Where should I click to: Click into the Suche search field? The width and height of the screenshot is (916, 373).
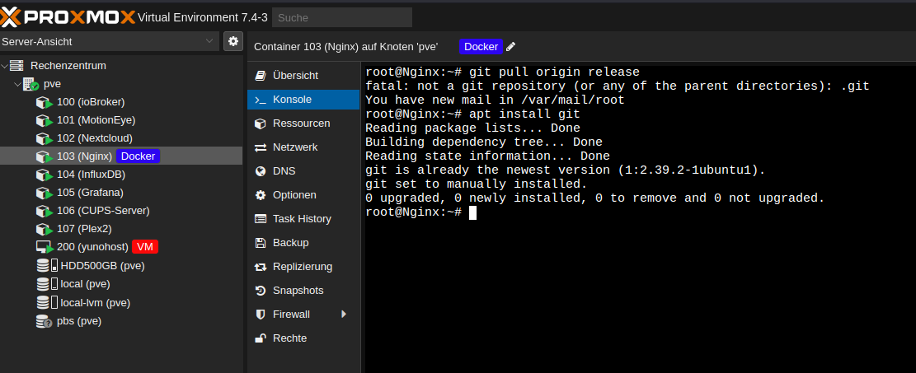pyautogui.click(x=341, y=17)
